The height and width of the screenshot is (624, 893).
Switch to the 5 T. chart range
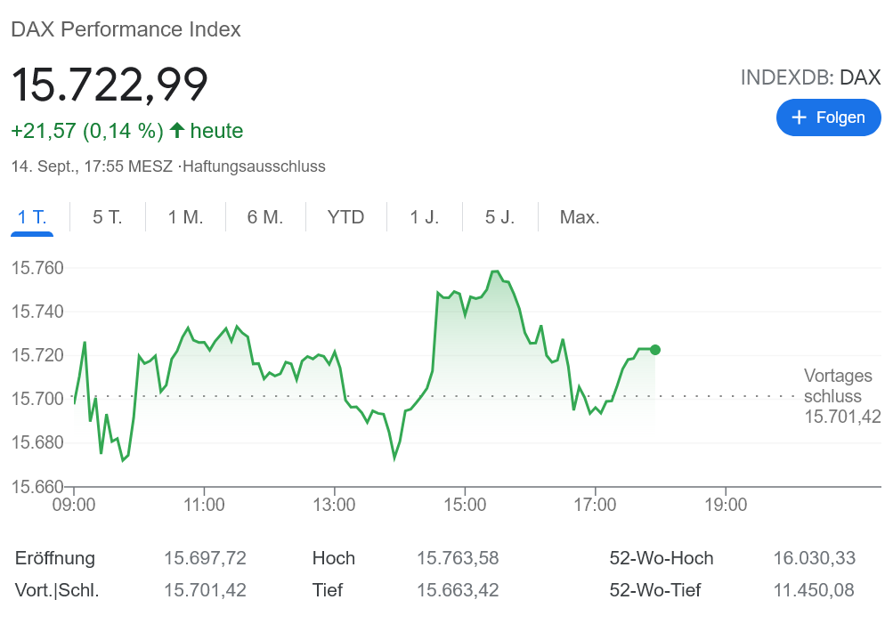point(107,217)
